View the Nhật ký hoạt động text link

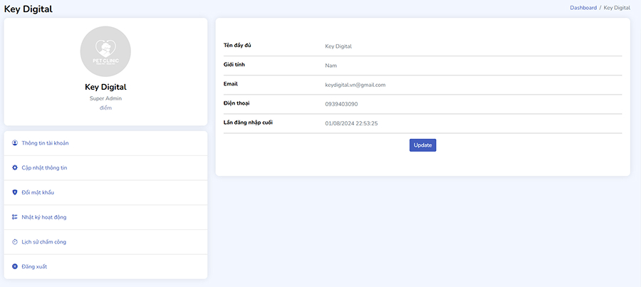[x=44, y=217]
